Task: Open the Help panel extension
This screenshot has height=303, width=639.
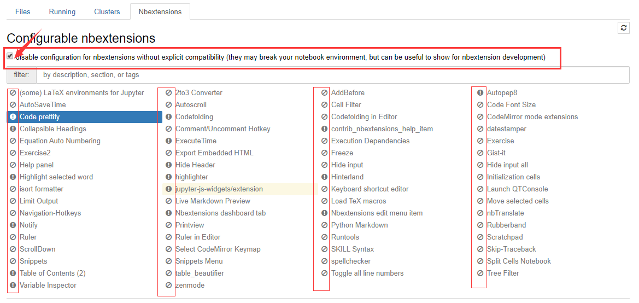Action: [37, 165]
